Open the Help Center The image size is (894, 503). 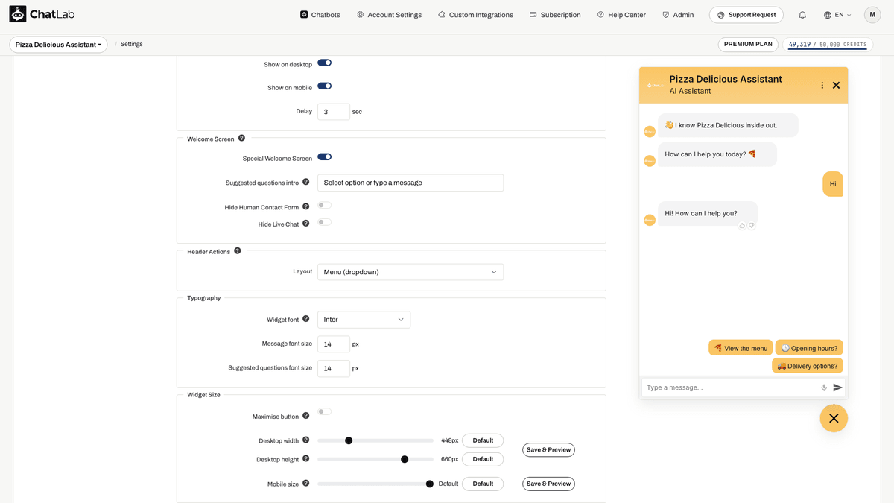tap(621, 15)
